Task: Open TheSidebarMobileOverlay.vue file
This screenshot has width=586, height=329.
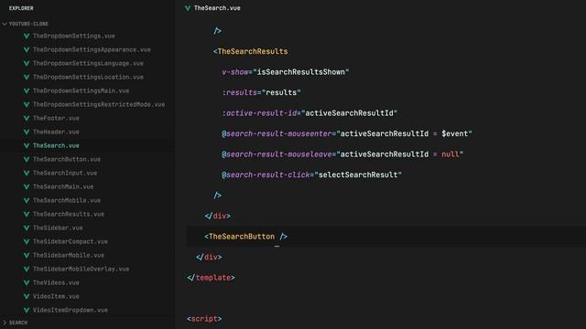Action: [81, 269]
